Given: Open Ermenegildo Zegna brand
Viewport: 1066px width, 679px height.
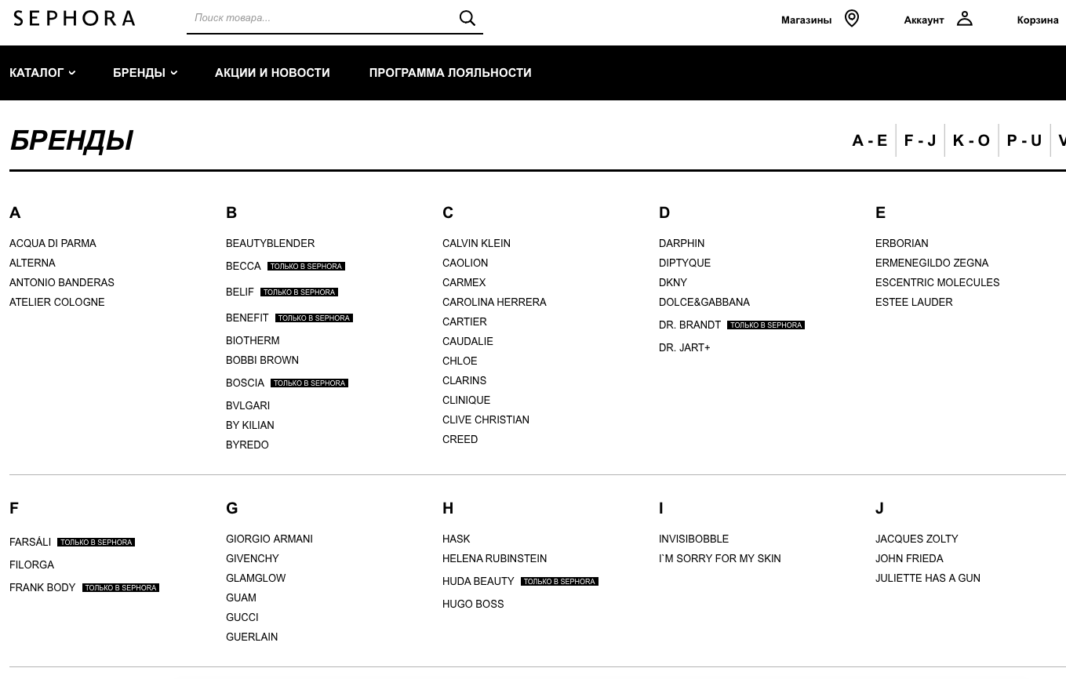Looking at the screenshot, I should tap(932, 263).
